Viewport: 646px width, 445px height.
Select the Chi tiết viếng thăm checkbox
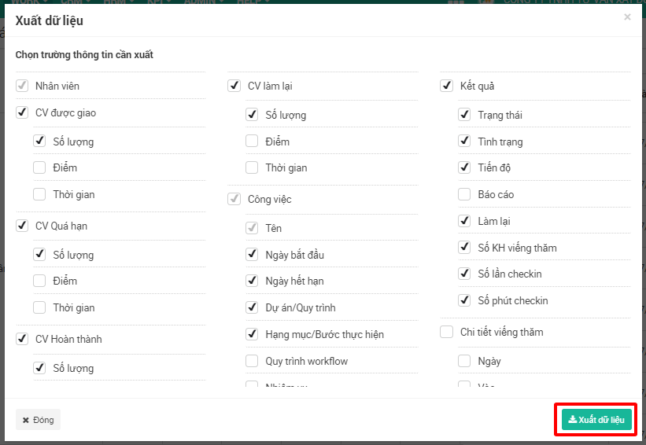447,332
